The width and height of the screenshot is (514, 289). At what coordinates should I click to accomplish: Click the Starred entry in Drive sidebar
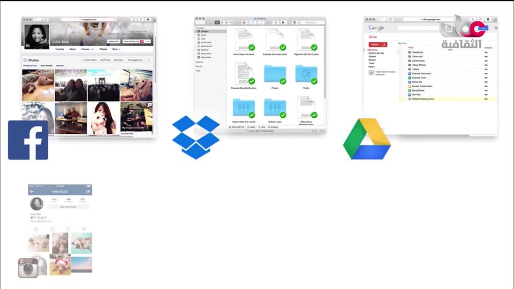372,56
